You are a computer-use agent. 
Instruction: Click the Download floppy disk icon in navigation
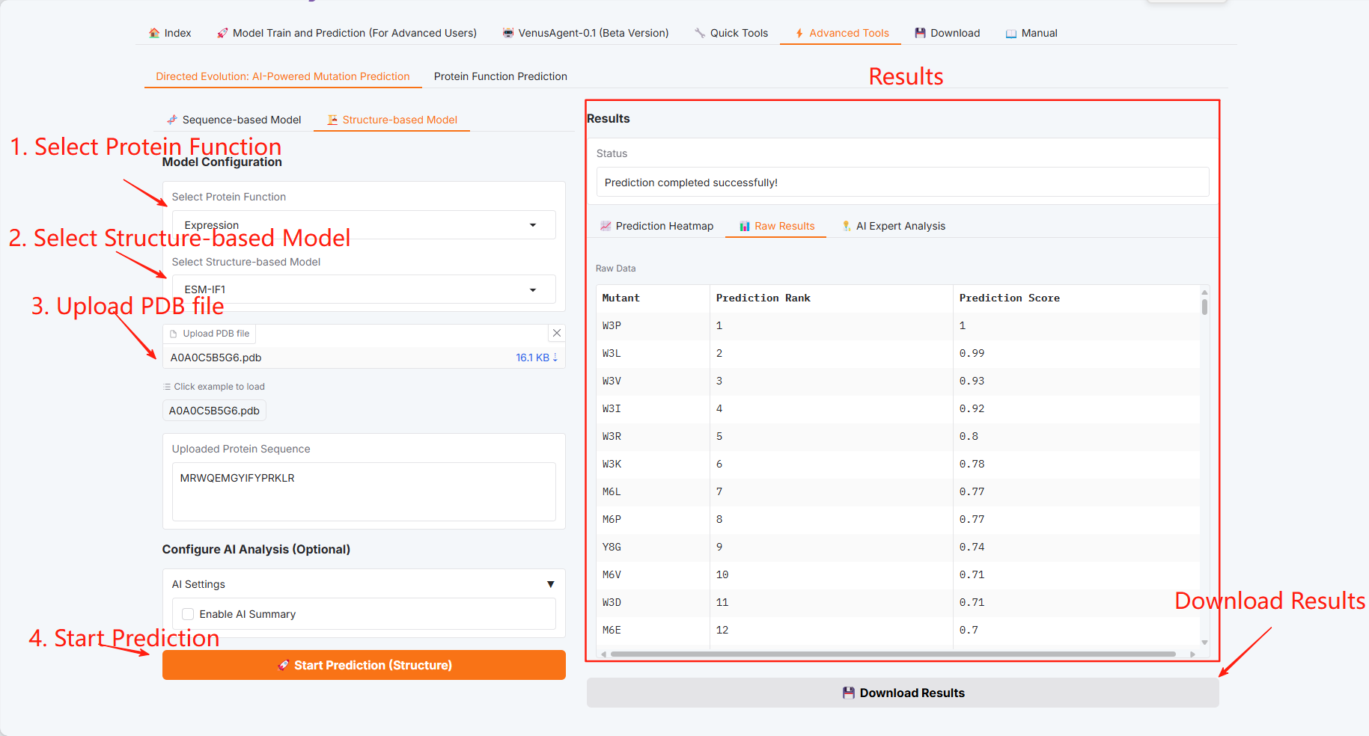[x=920, y=33]
